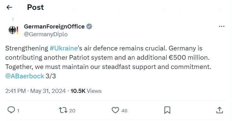Image resolution: width=232 pixels, height=121 pixels.
Task: Click the Post page heading
Action: pos(35,7)
